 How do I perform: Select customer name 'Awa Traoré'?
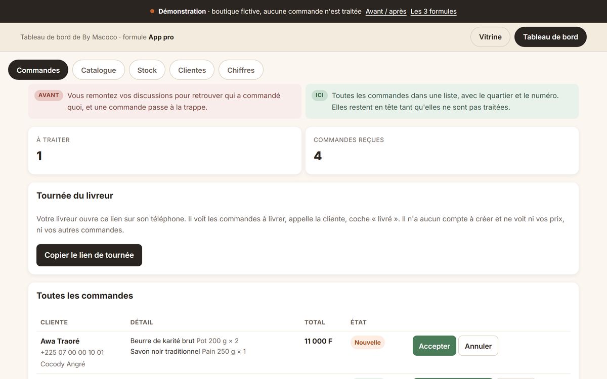pos(60,341)
